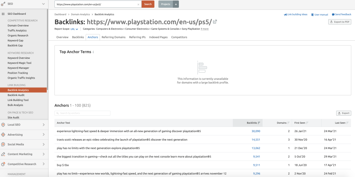Open Keyword Gap in sidebar
This screenshot has width=355, height=177.
(x=15, y=40)
